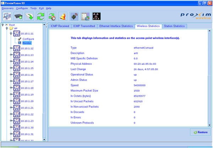
Task: Click the access point icon for 10.10.1.21
Action: pyautogui.click(x=17, y=108)
